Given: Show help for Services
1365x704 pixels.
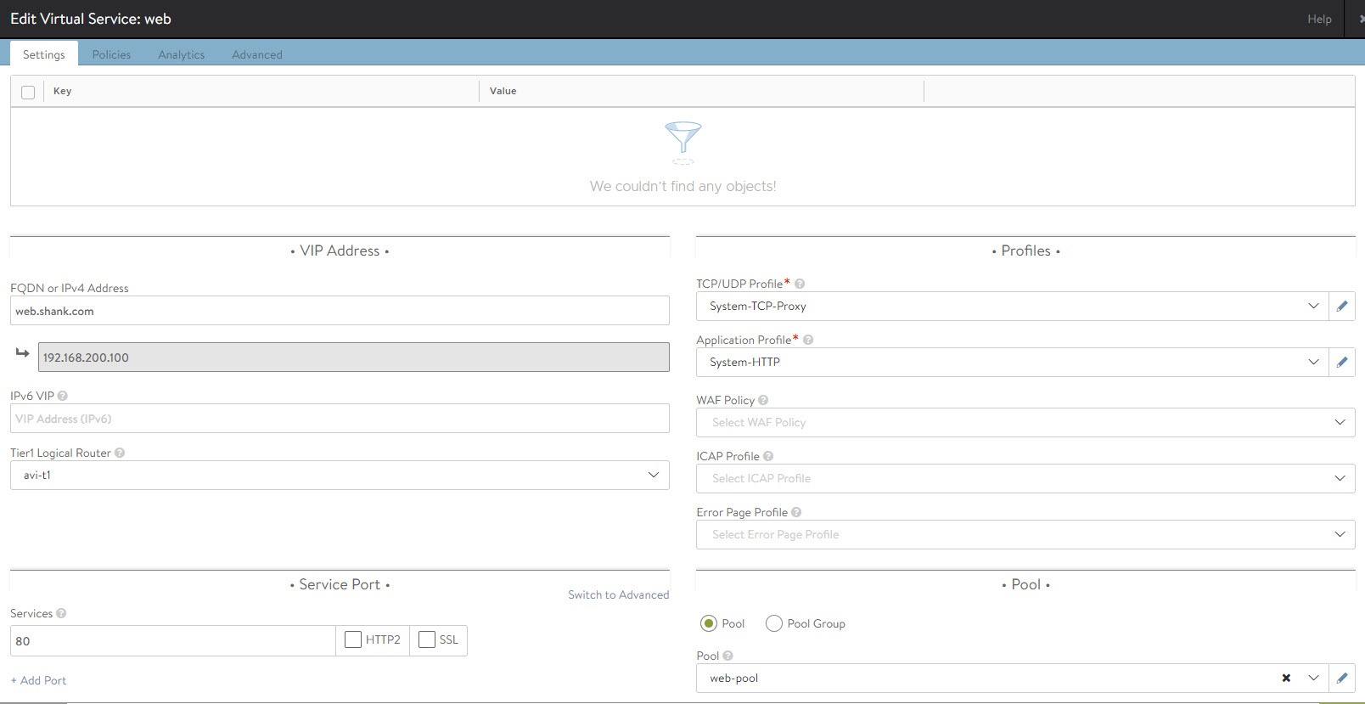Looking at the screenshot, I should pyautogui.click(x=61, y=613).
